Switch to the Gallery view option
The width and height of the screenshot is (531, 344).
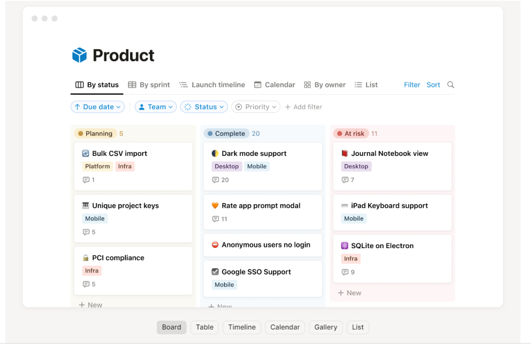326,327
